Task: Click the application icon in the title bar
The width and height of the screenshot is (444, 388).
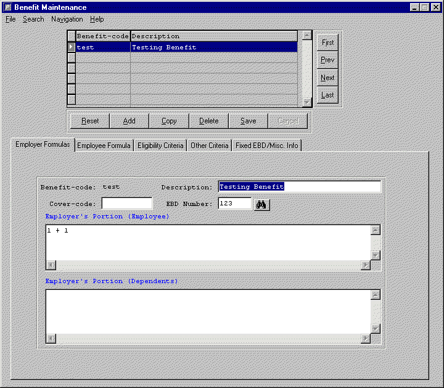Action: (7, 7)
